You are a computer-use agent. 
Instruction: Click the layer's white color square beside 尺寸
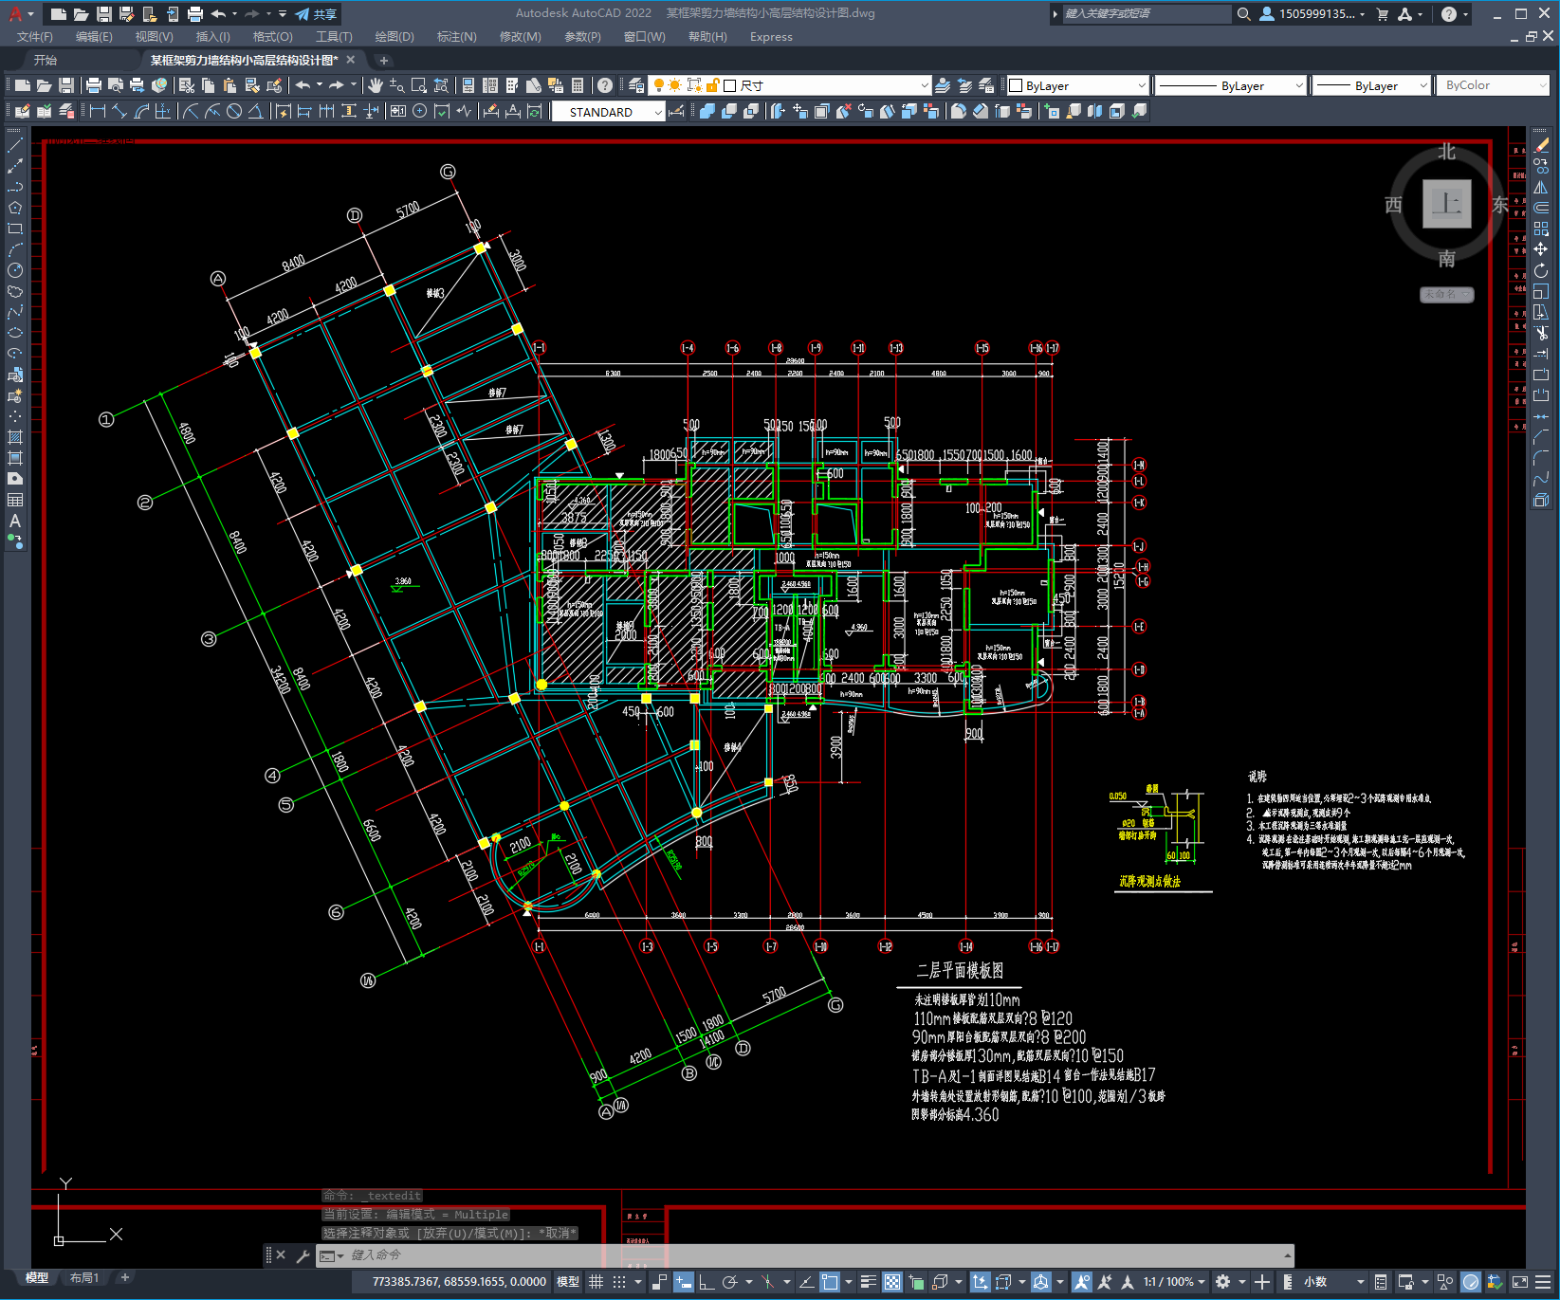click(x=730, y=85)
